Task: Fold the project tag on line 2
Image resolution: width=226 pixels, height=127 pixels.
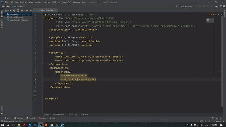Action: (42, 18)
